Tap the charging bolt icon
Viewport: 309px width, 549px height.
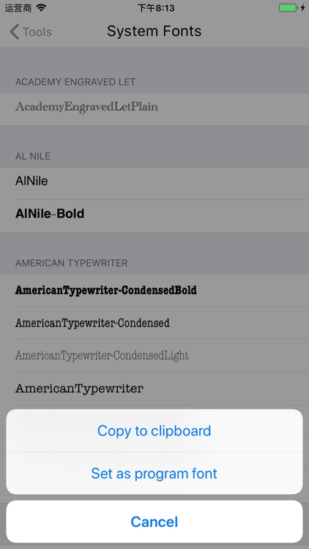pyautogui.click(x=302, y=8)
